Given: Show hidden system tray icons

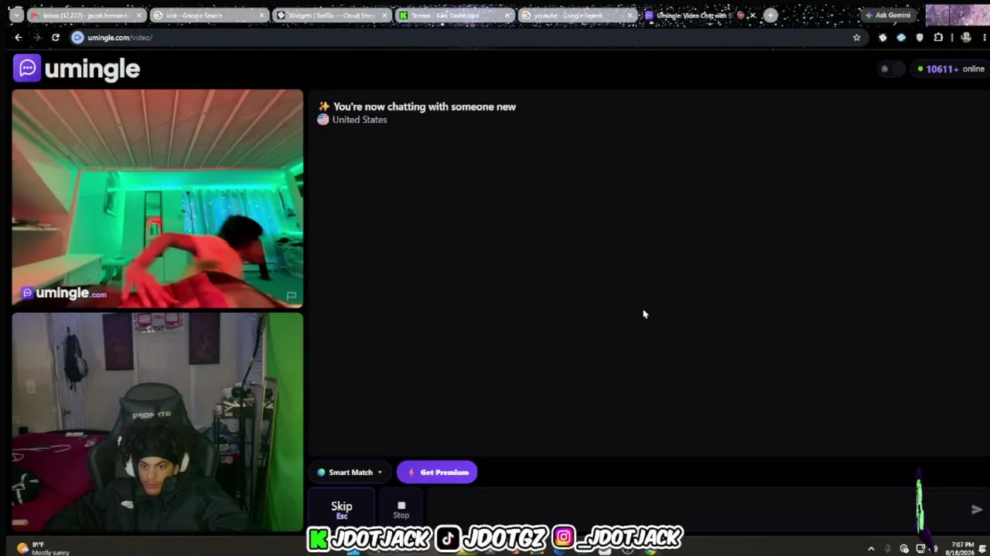Looking at the screenshot, I should pos(871,549).
